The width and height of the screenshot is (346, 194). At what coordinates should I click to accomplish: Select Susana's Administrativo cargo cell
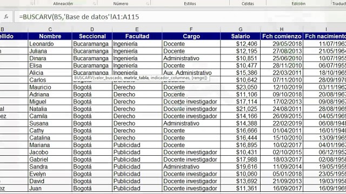(x=191, y=123)
